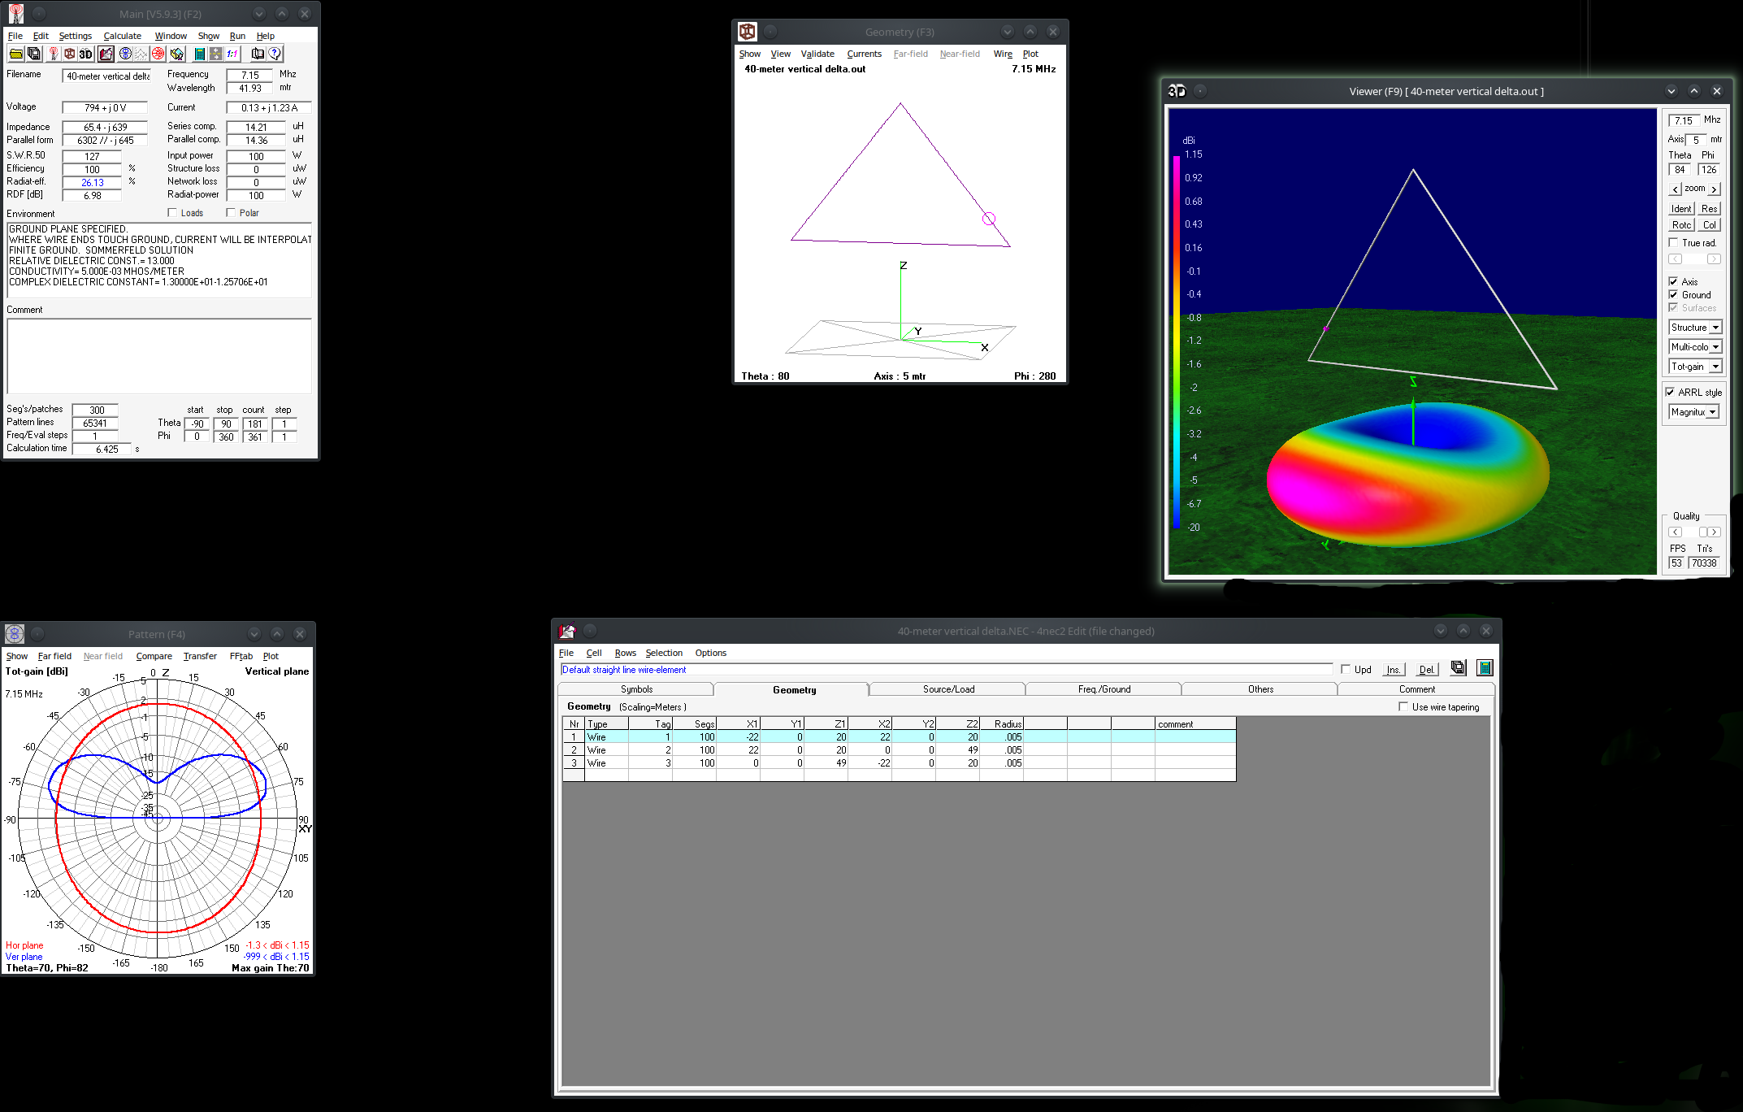Viewport: 1743px width, 1112px height.
Task: Expand the Pattern window title chevron-down
Action: point(254,634)
